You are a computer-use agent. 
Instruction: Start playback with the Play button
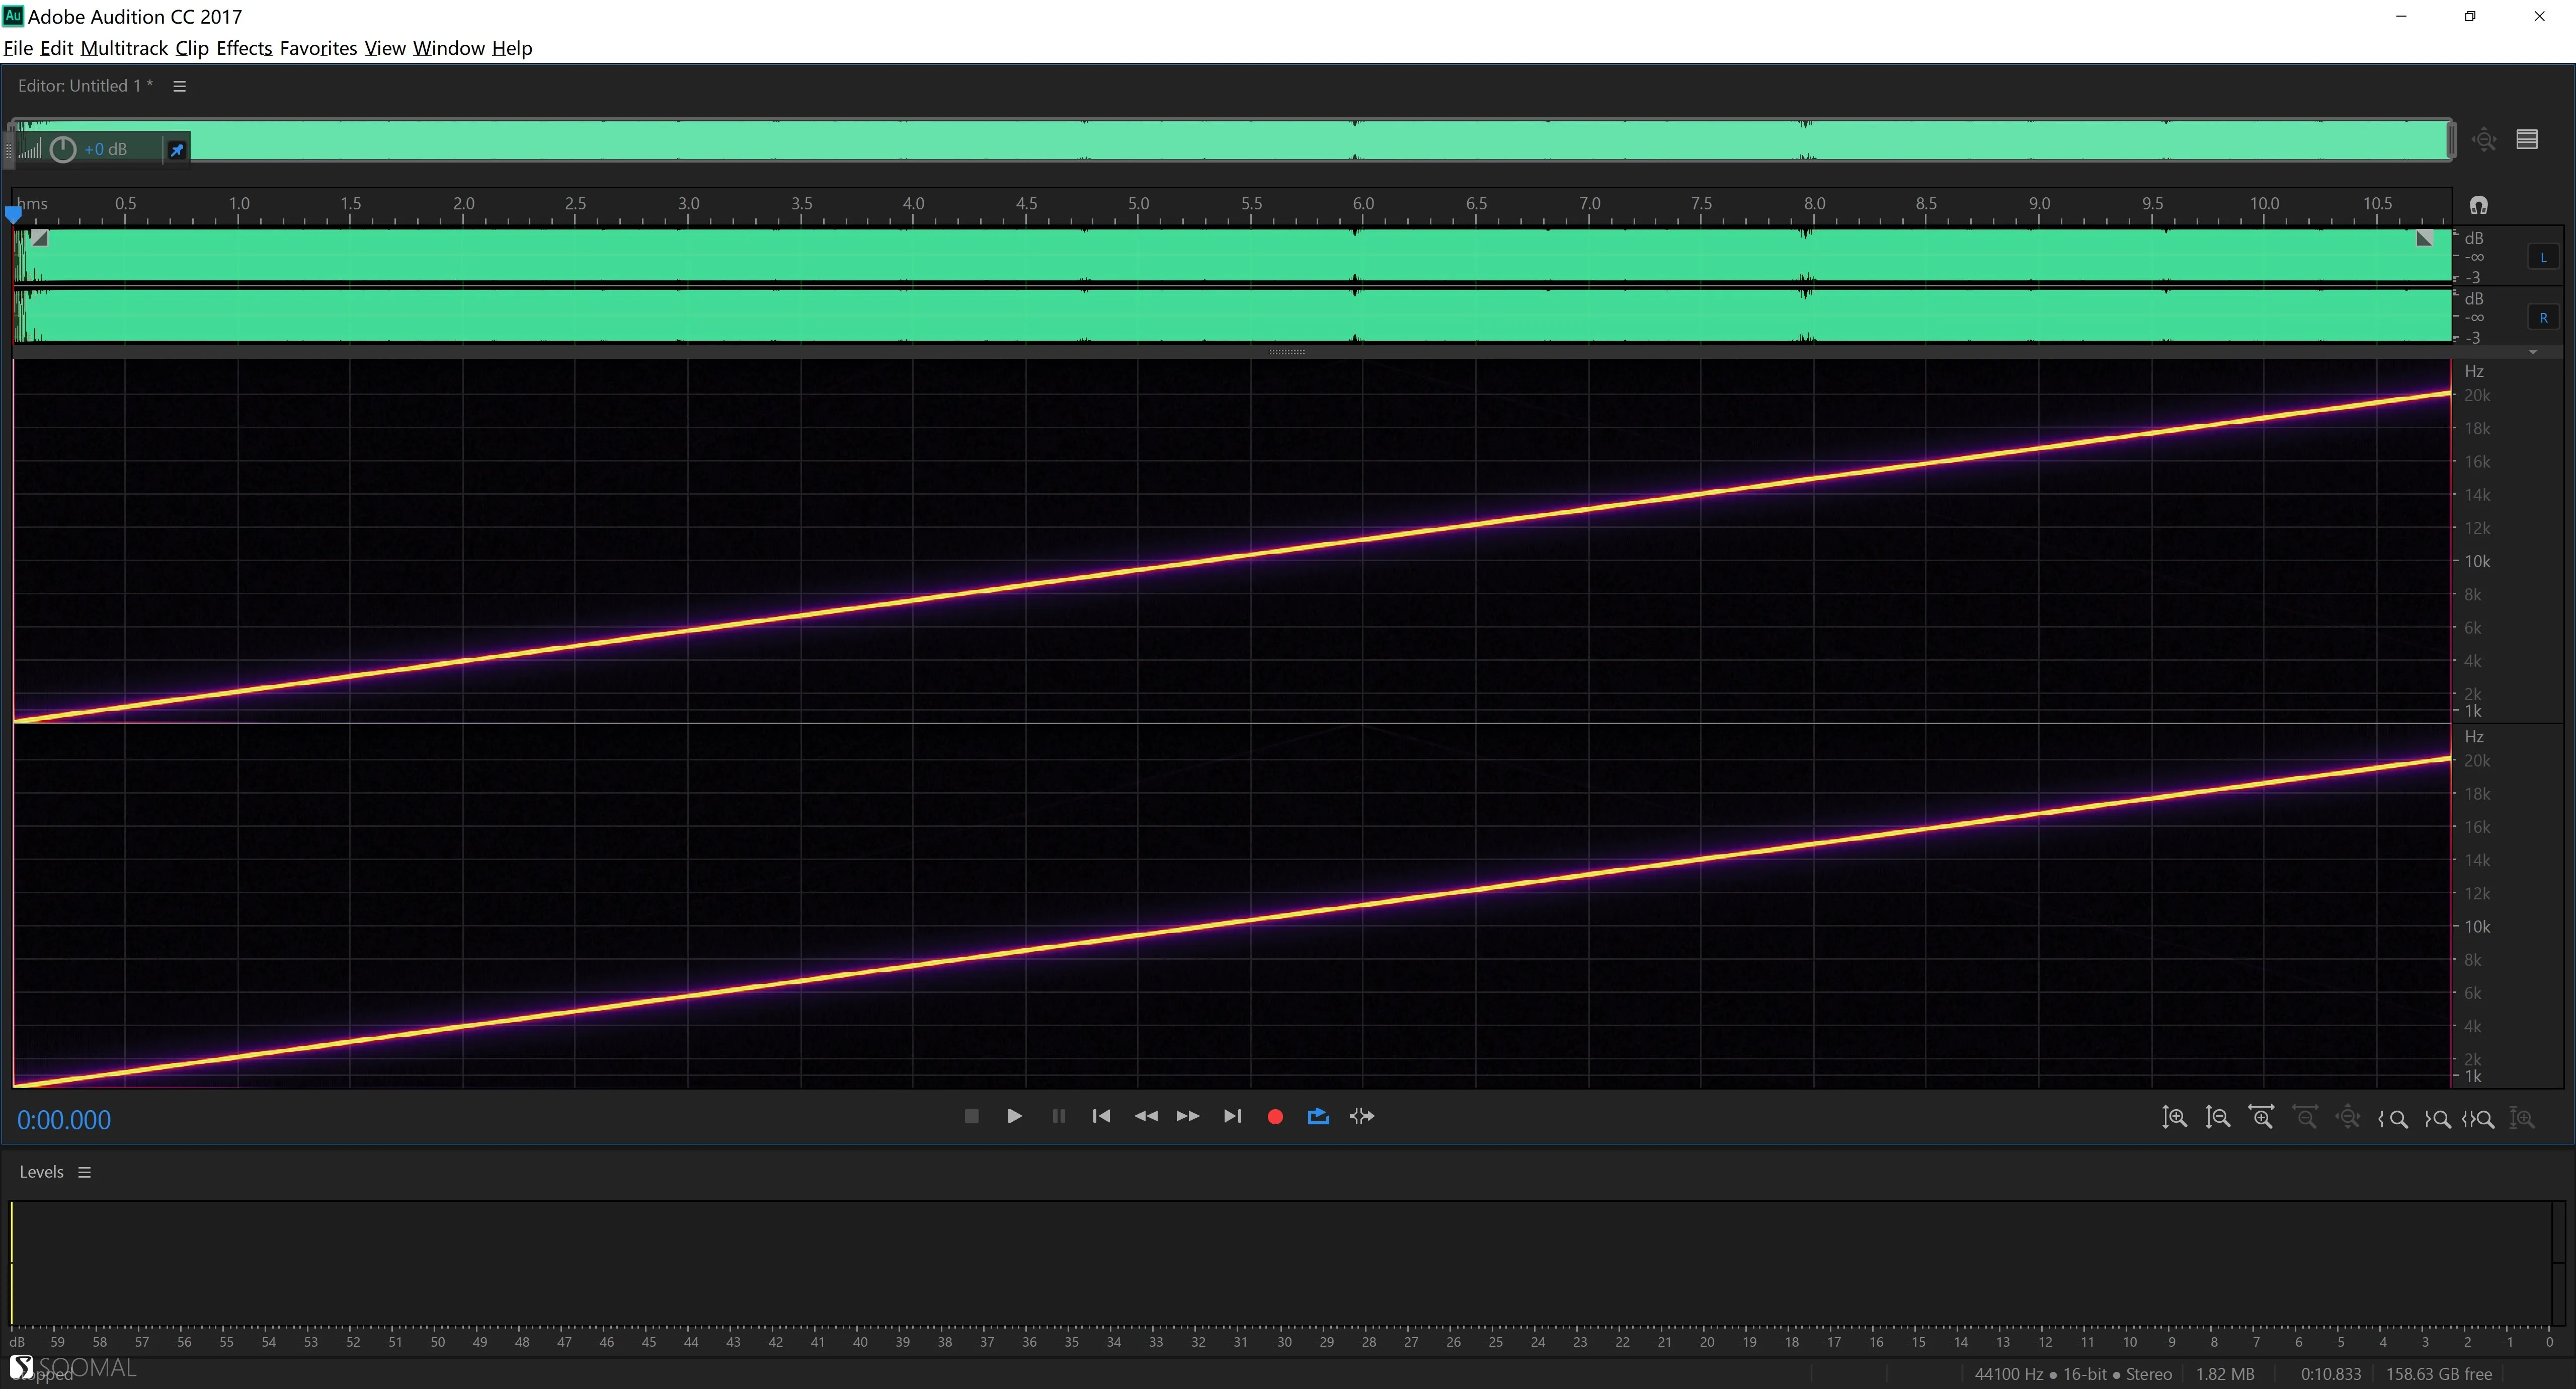[1014, 1116]
